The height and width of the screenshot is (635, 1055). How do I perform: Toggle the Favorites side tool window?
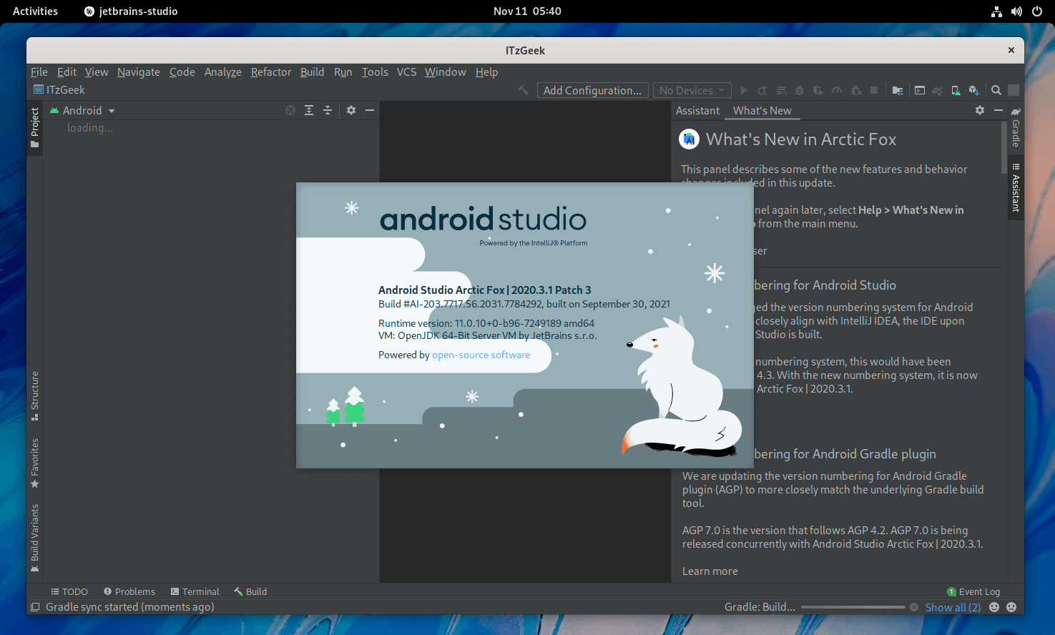pyautogui.click(x=34, y=463)
